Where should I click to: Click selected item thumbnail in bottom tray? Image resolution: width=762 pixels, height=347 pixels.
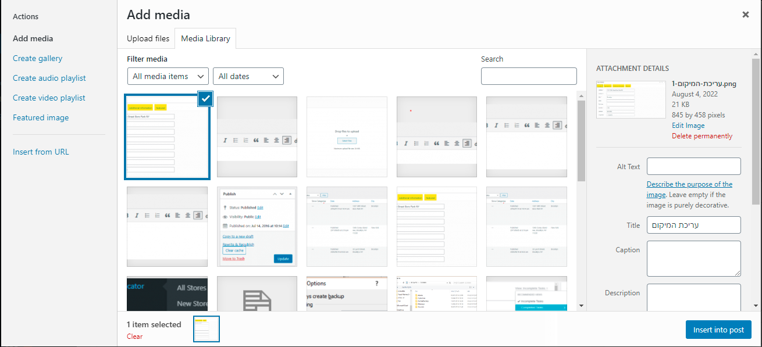click(206, 329)
